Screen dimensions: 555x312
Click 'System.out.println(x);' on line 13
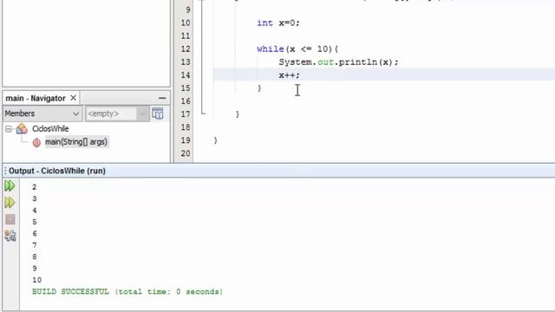click(338, 62)
